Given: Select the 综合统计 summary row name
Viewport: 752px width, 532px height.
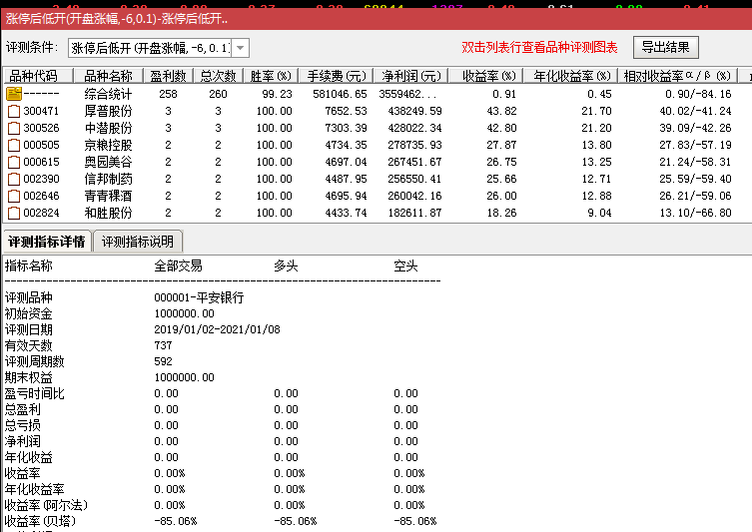Looking at the screenshot, I should coord(108,94).
